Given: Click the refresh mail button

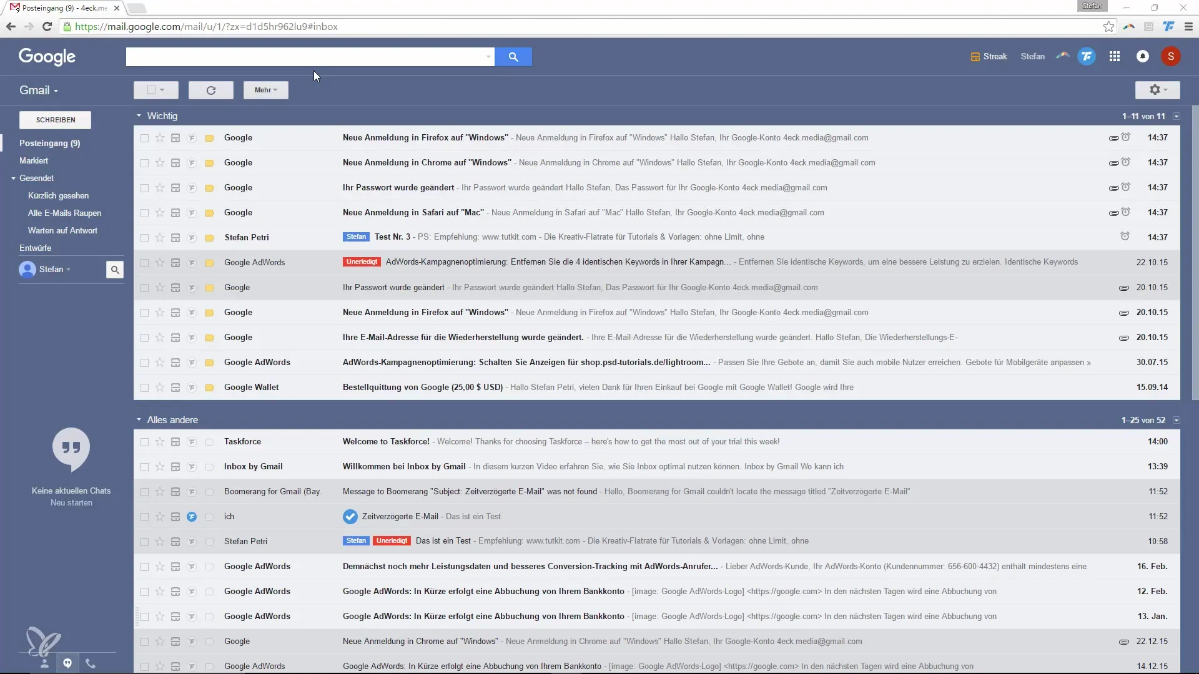Looking at the screenshot, I should click(x=211, y=90).
